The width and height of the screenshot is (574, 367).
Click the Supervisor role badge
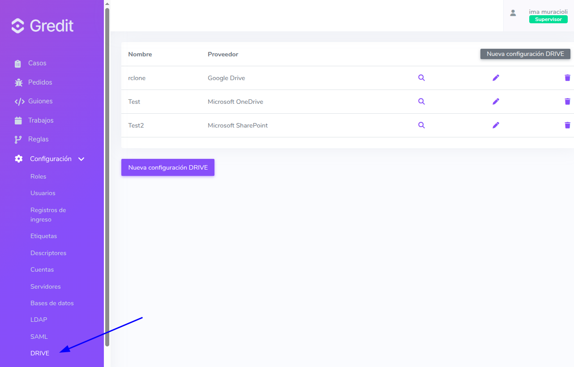pyautogui.click(x=548, y=19)
